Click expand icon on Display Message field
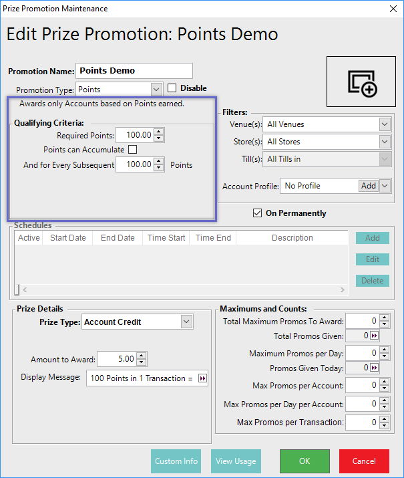The height and width of the screenshot is (478, 404). click(203, 378)
